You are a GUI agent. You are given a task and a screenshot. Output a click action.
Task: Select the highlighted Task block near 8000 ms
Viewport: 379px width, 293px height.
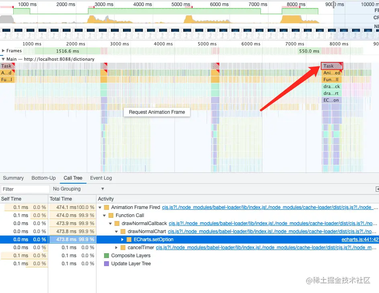pos(332,66)
